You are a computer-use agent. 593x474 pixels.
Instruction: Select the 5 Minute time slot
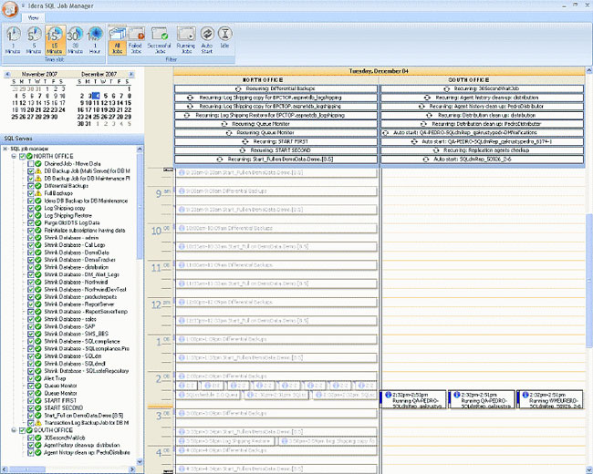[x=34, y=40]
